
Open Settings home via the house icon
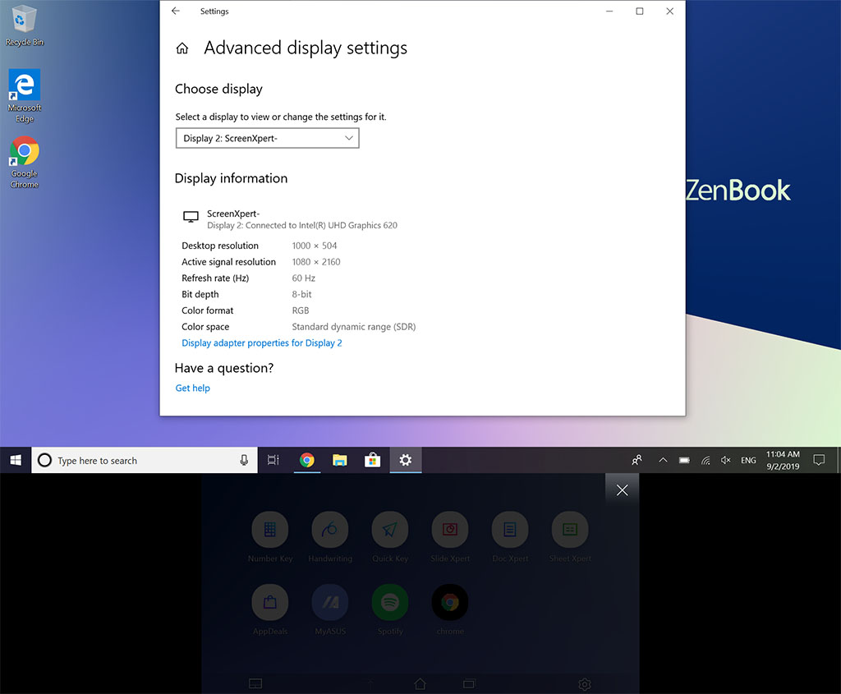(182, 48)
